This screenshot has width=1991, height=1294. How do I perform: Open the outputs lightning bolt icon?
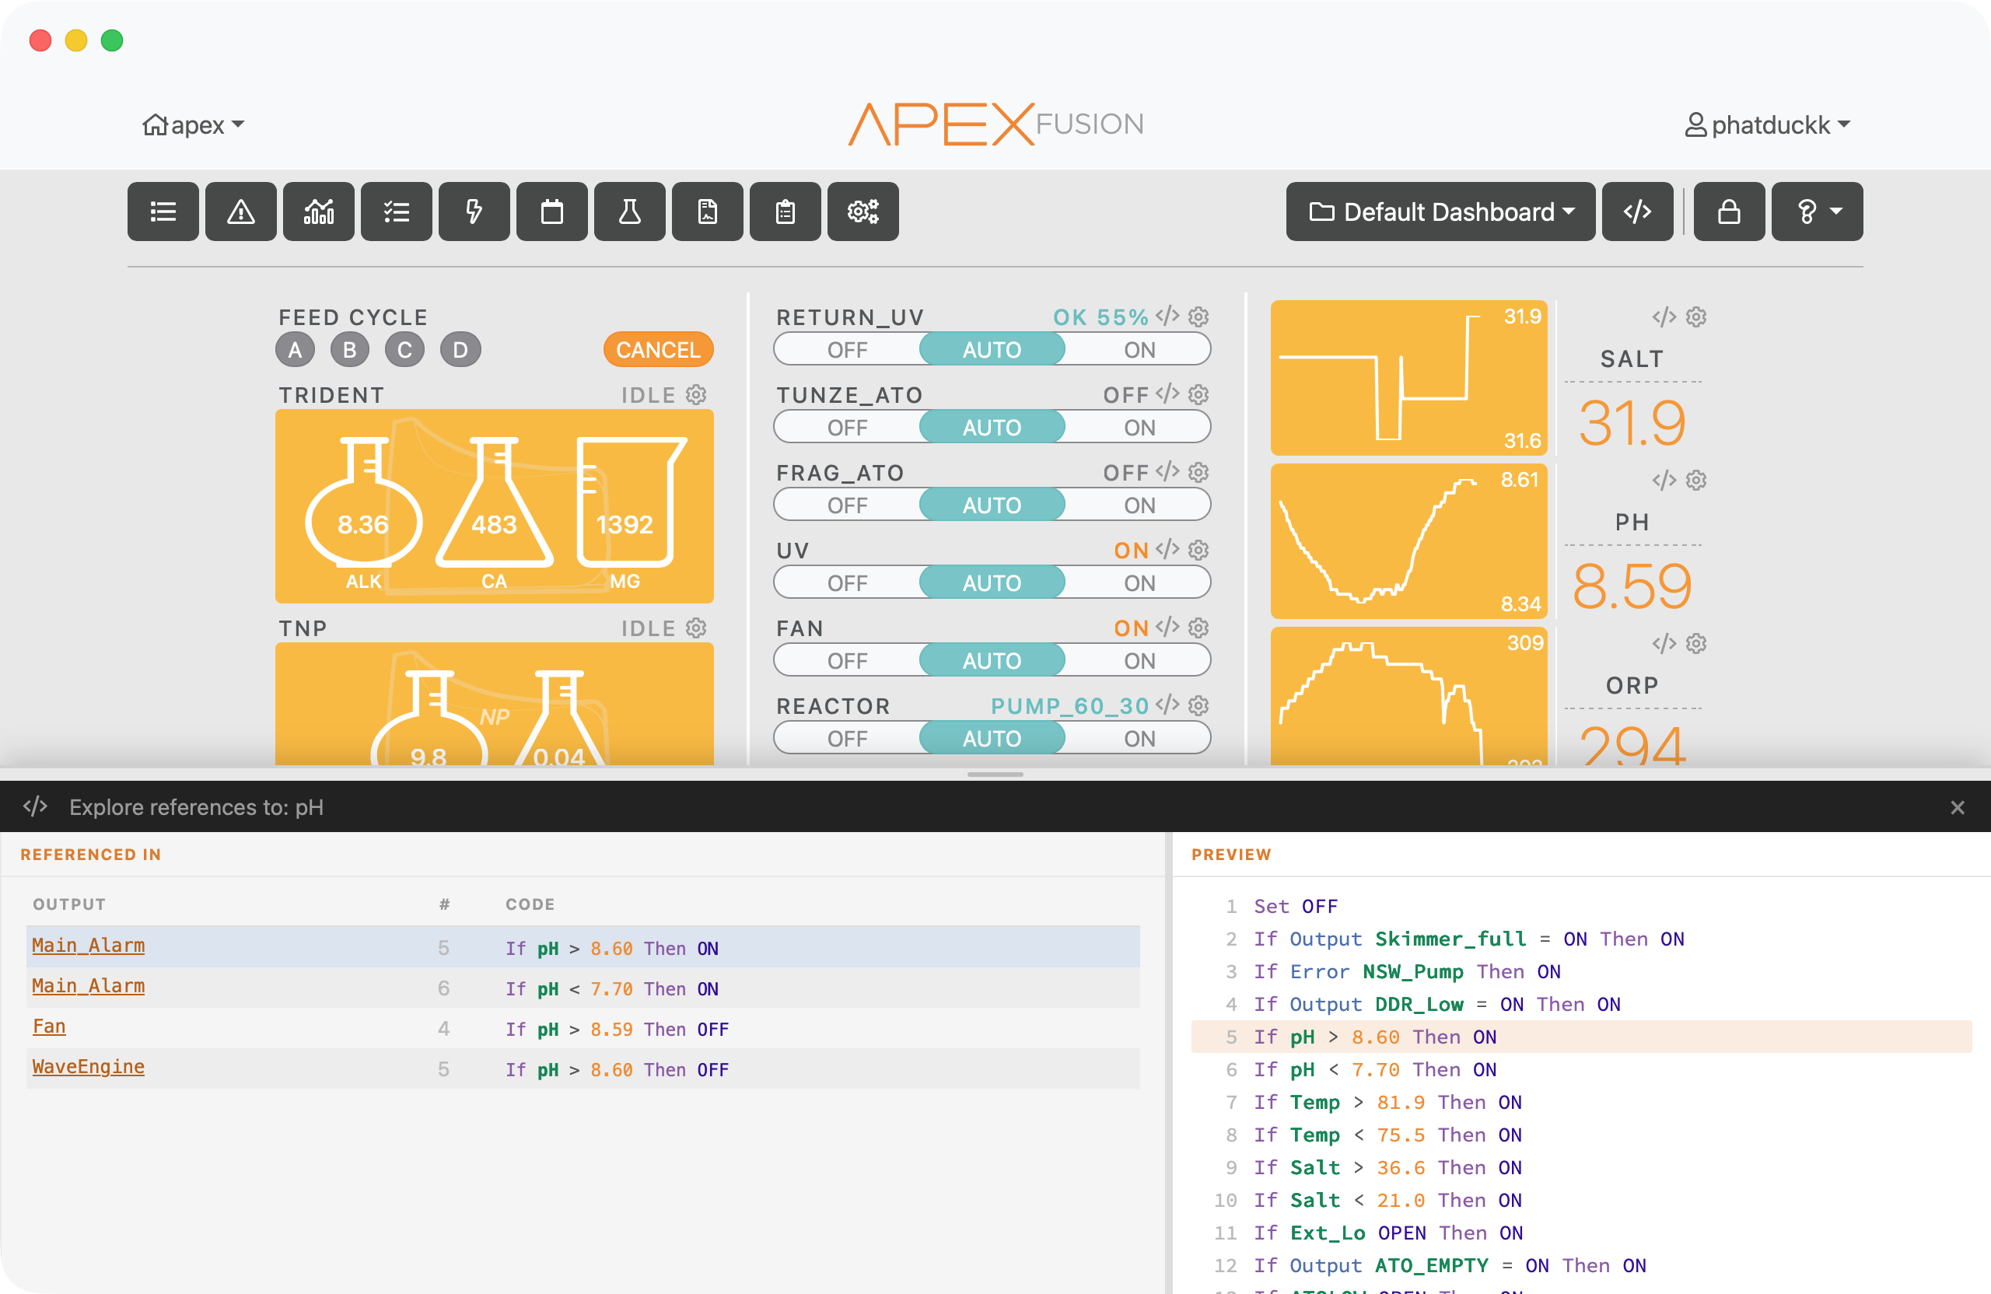[x=474, y=212]
